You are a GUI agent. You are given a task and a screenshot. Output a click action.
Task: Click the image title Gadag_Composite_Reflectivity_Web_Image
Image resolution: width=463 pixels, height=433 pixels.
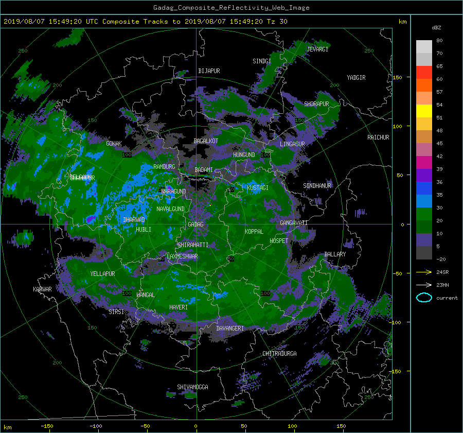pyautogui.click(x=231, y=8)
